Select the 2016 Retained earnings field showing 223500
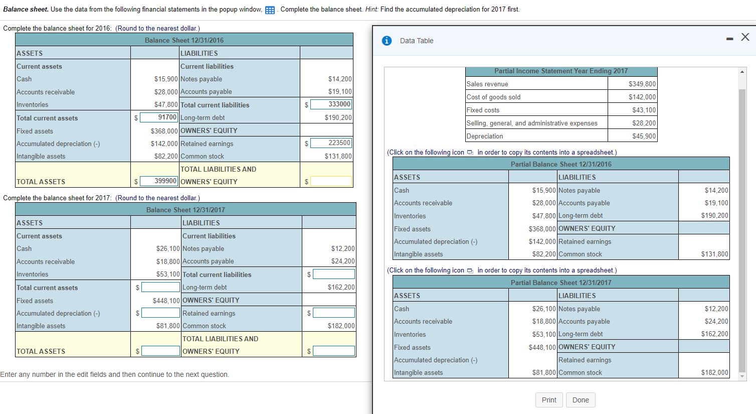This screenshot has height=414, width=756. tap(332, 143)
